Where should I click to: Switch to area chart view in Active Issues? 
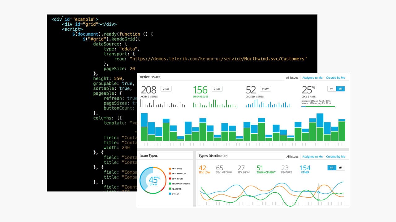[332, 89]
